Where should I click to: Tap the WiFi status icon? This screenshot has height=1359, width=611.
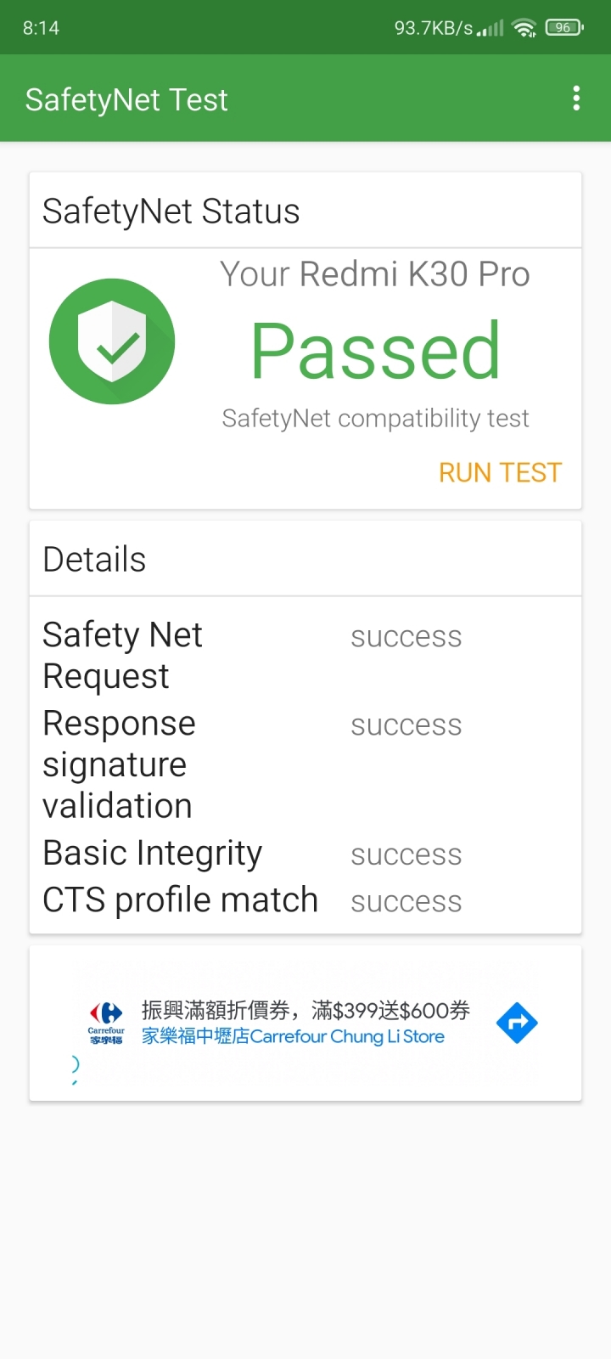[x=525, y=28]
